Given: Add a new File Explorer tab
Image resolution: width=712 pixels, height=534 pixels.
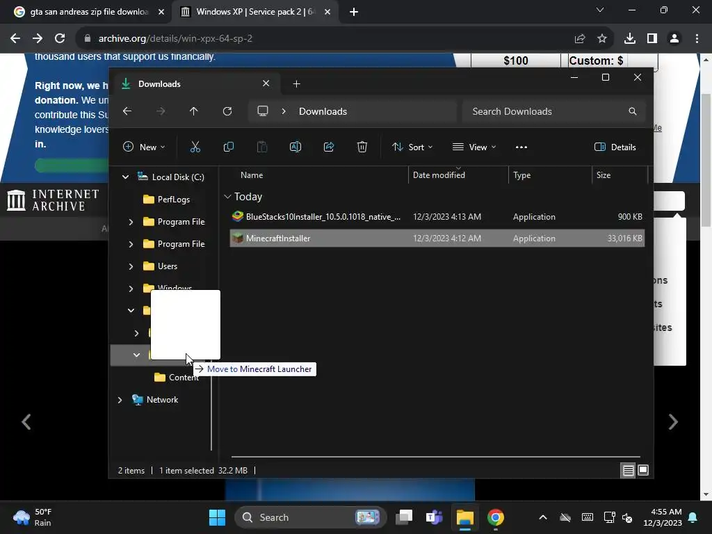Looking at the screenshot, I should [x=296, y=84].
